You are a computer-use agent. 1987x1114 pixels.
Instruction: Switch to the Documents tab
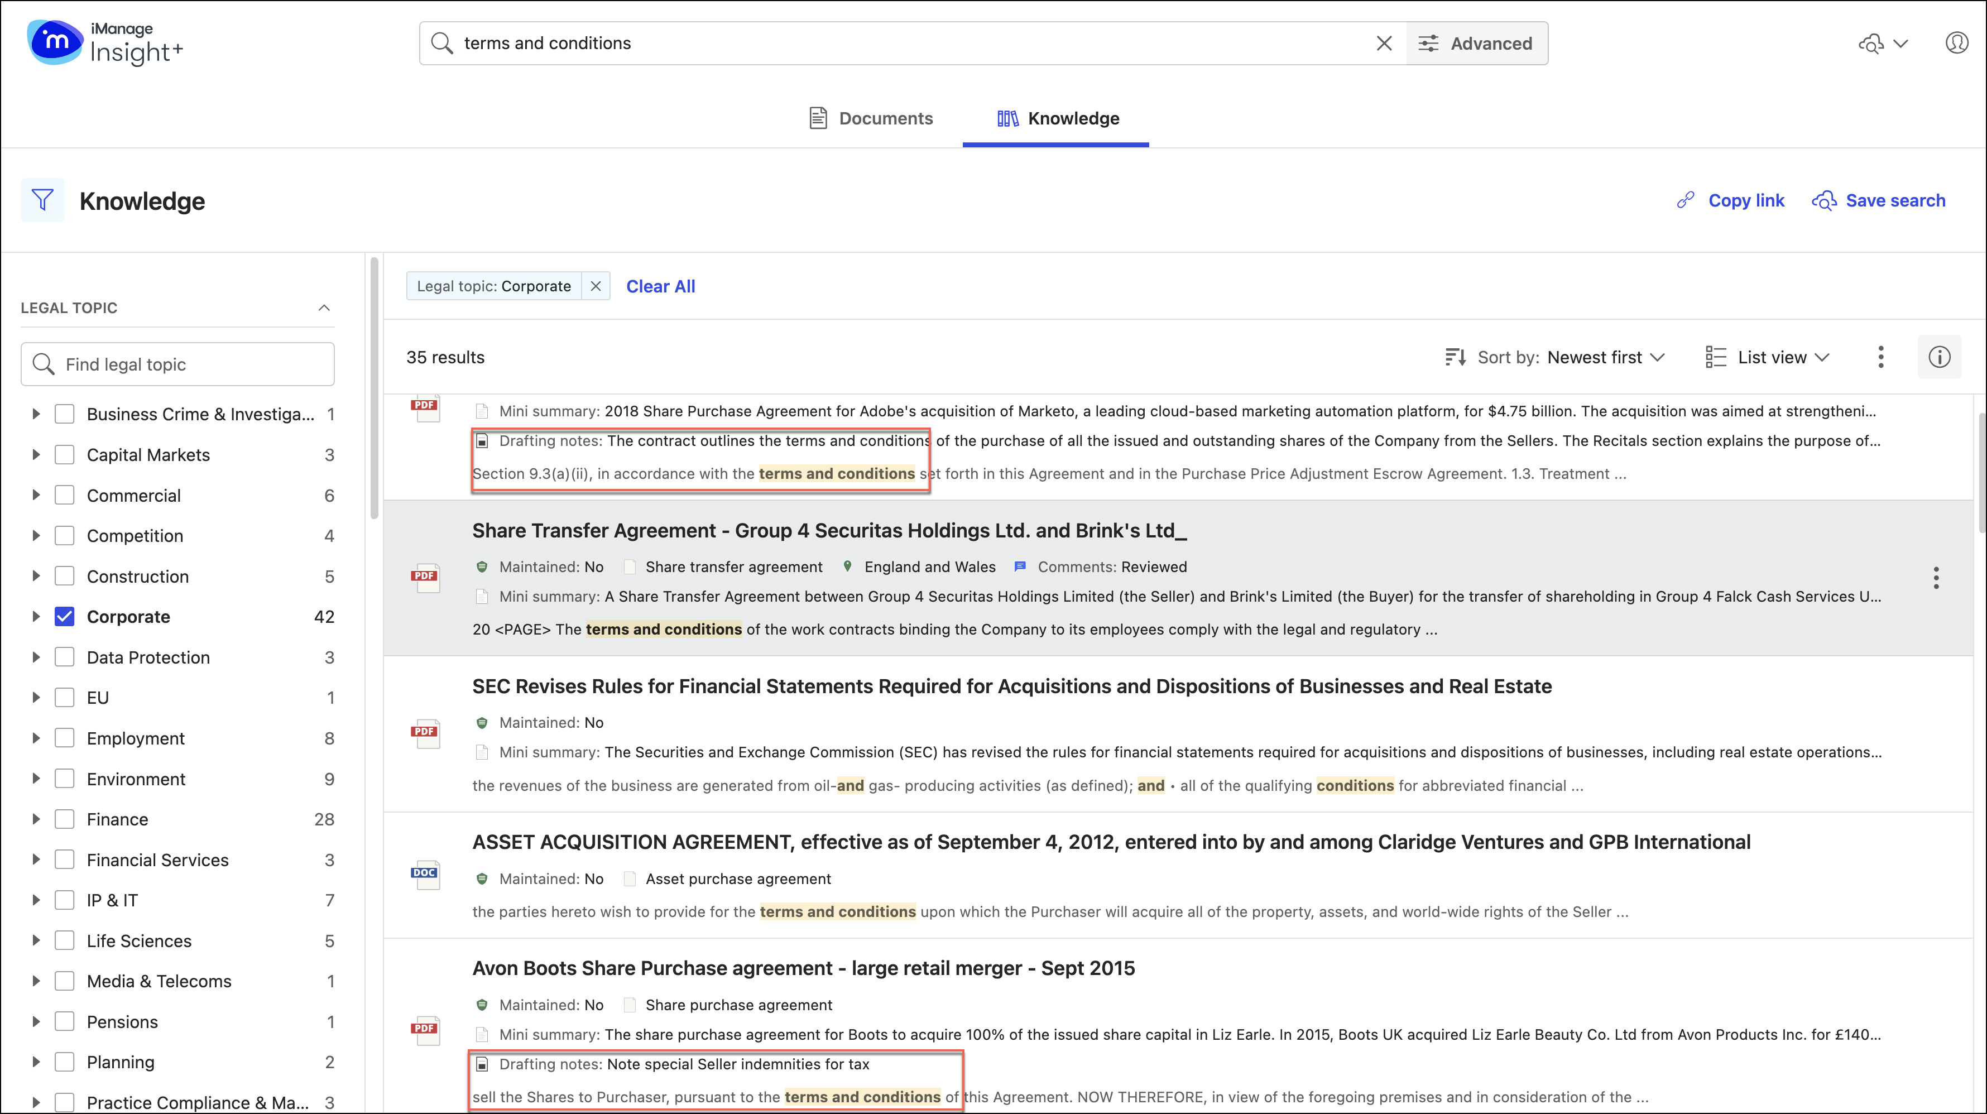872,118
